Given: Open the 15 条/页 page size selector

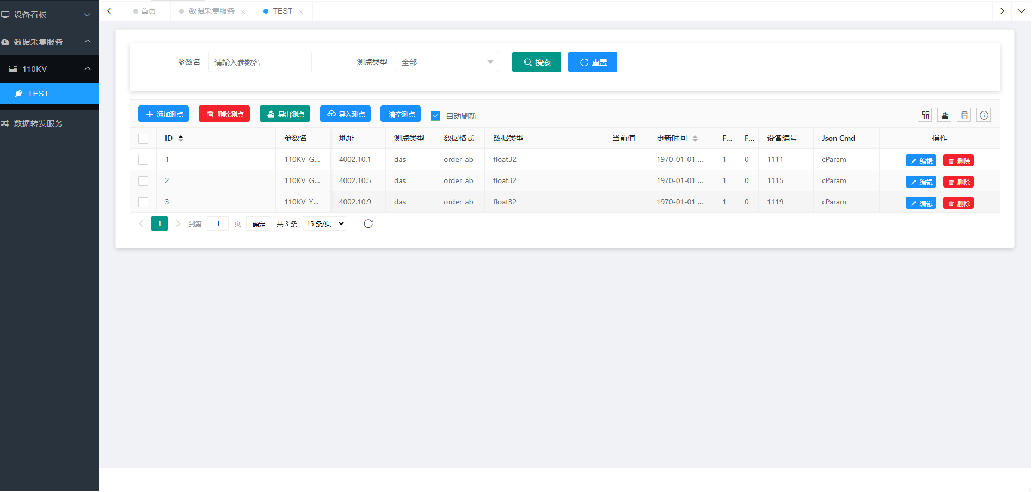Looking at the screenshot, I should pos(325,223).
